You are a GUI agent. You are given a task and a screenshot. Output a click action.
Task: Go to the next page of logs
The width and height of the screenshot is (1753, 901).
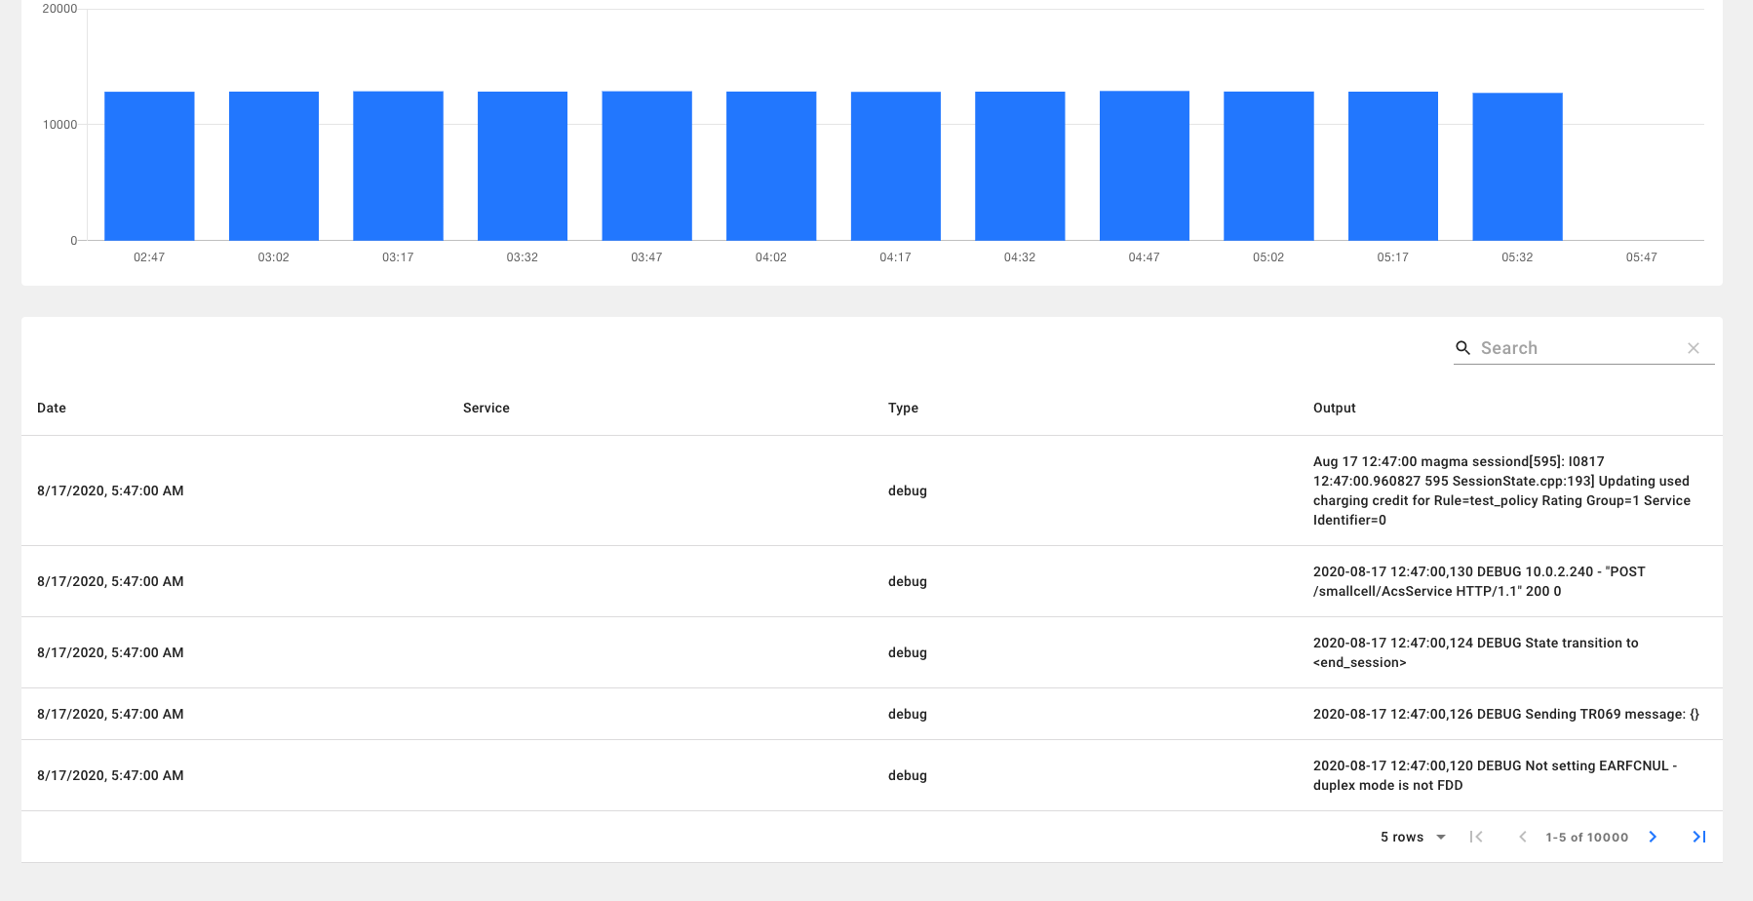coord(1653,837)
